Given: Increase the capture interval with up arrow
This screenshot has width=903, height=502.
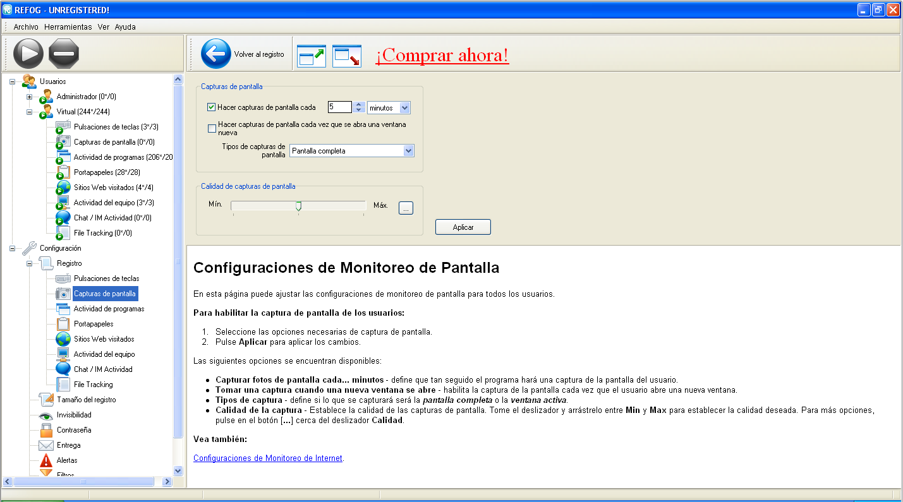Looking at the screenshot, I should point(359,105).
